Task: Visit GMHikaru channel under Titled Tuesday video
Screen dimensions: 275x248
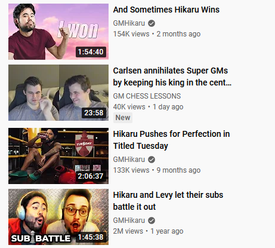Action: (x=129, y=160)
